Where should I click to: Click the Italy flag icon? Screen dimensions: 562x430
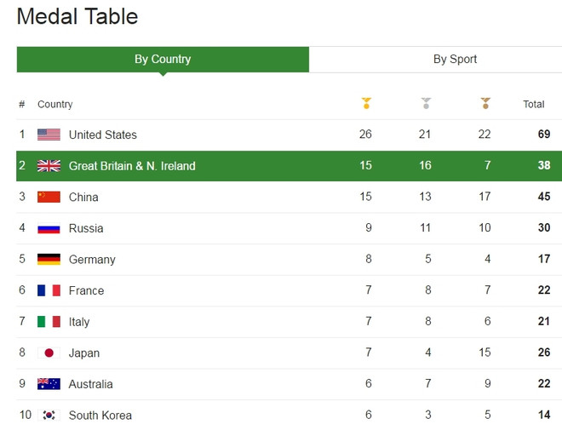49,322
